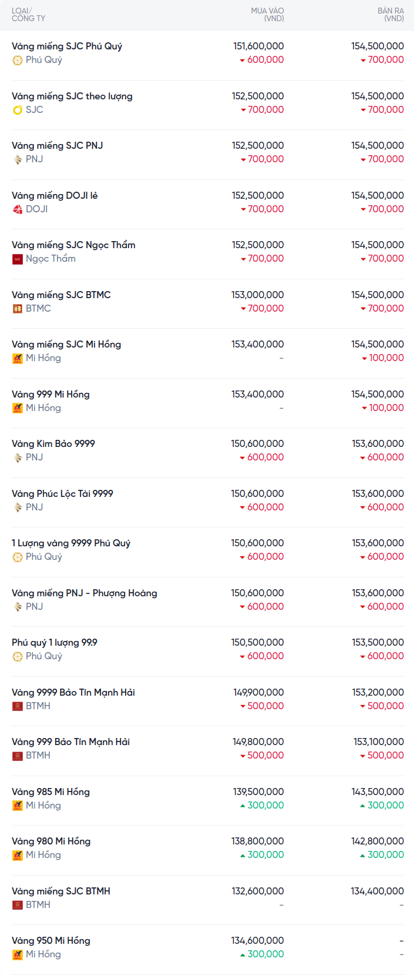Click the BTMC logo icon
The image size is (414, 975).
click(x=18, y=309)
